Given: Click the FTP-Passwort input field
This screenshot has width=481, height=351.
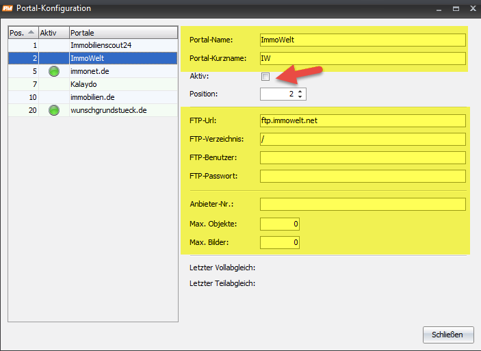Looking at the screenshot, I should click(x=363, y=176).
